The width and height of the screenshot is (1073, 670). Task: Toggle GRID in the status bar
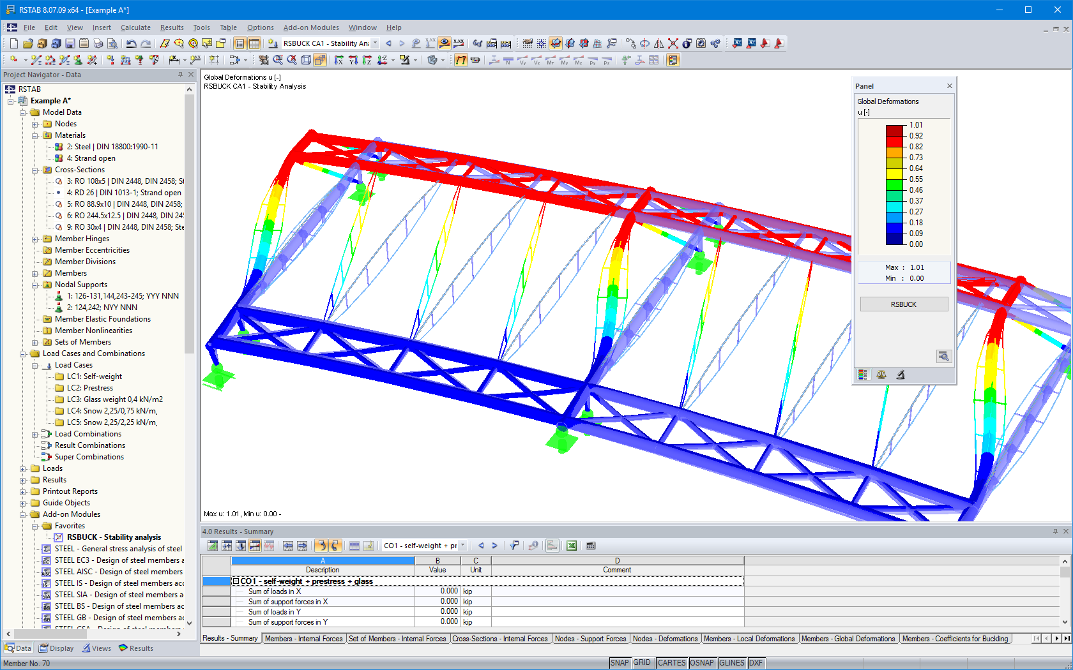click(x=643, y=663)
